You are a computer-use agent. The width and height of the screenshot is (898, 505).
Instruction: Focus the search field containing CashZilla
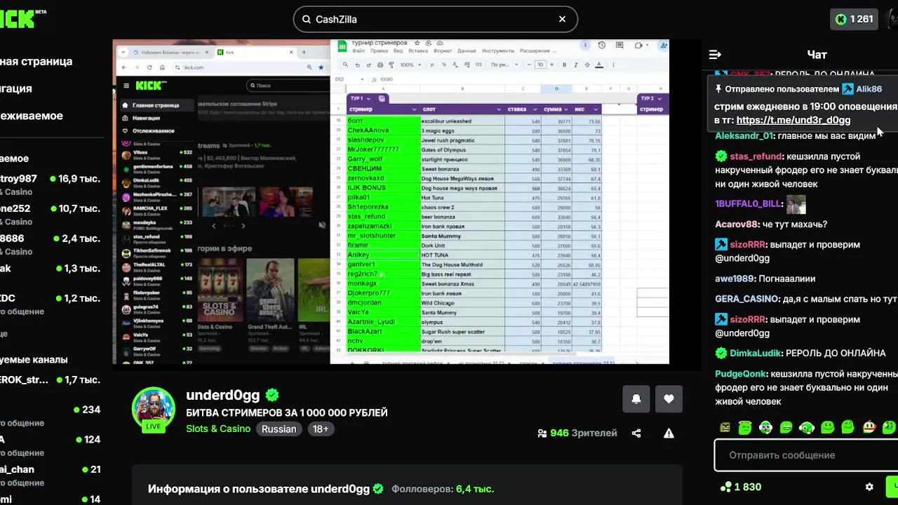tap(435, 20)
